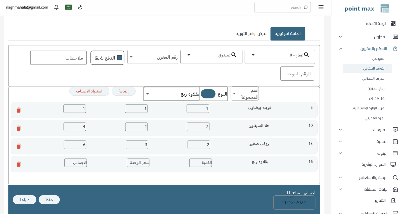Toggle dark mode moon icon

pos(80,7)
